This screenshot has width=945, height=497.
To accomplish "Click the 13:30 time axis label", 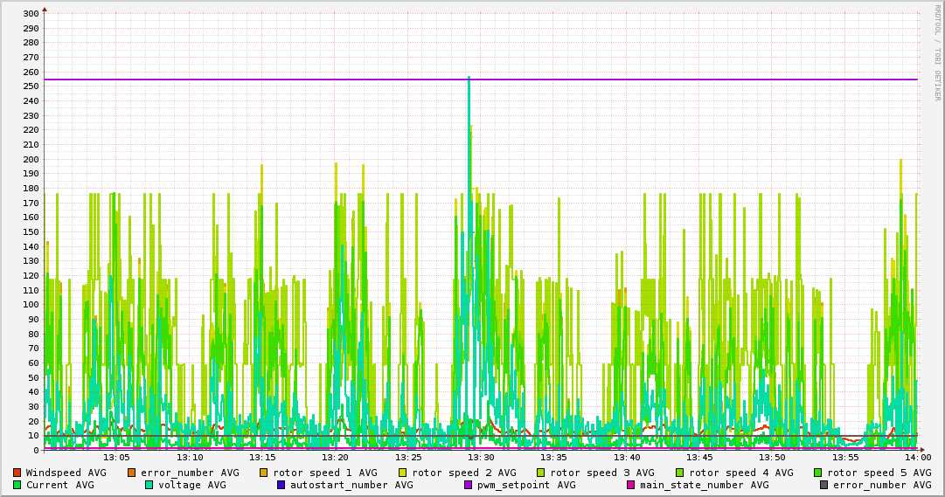I will coord(481,458).
